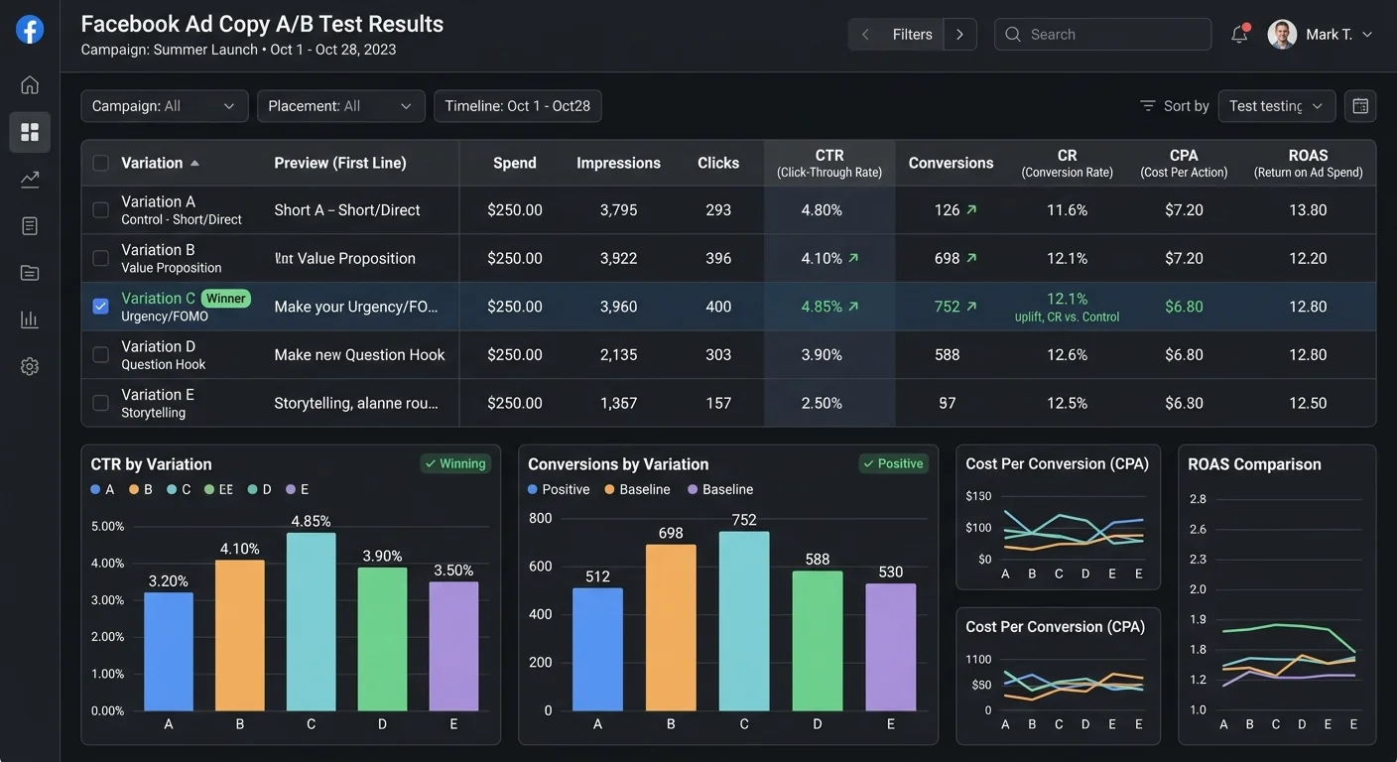Open the document report sidebar icon

(30, 226)
